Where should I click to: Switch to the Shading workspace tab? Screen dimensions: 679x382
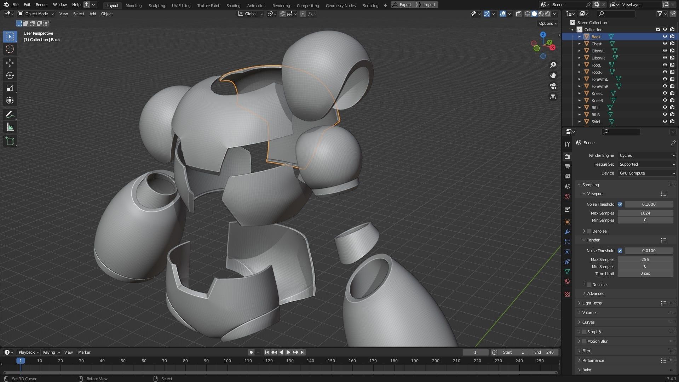pyautogui.click(x=233, y=5)
